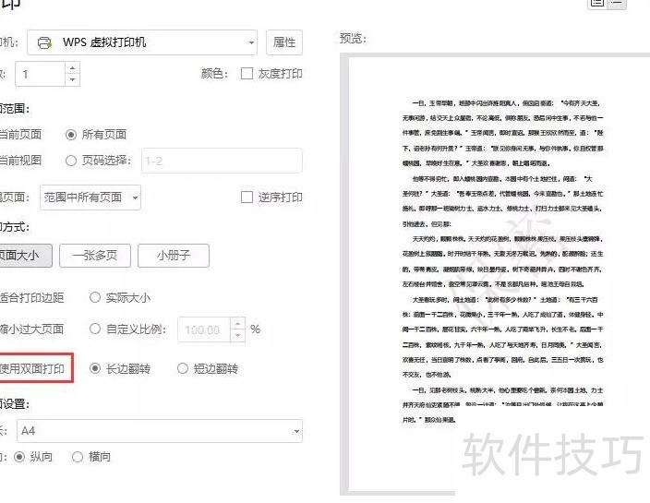Select the 页码选择 radio button
The image size is (650, 503).
coord(71,161)
